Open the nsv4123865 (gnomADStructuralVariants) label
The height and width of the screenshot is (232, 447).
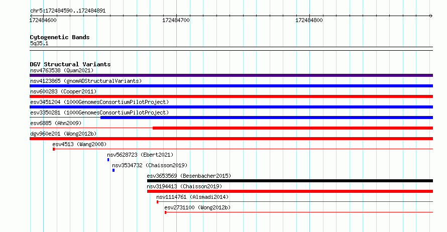coord(86,81)
